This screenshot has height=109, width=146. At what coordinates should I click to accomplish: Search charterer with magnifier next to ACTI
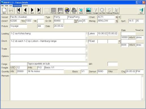(x=117, y=17)
